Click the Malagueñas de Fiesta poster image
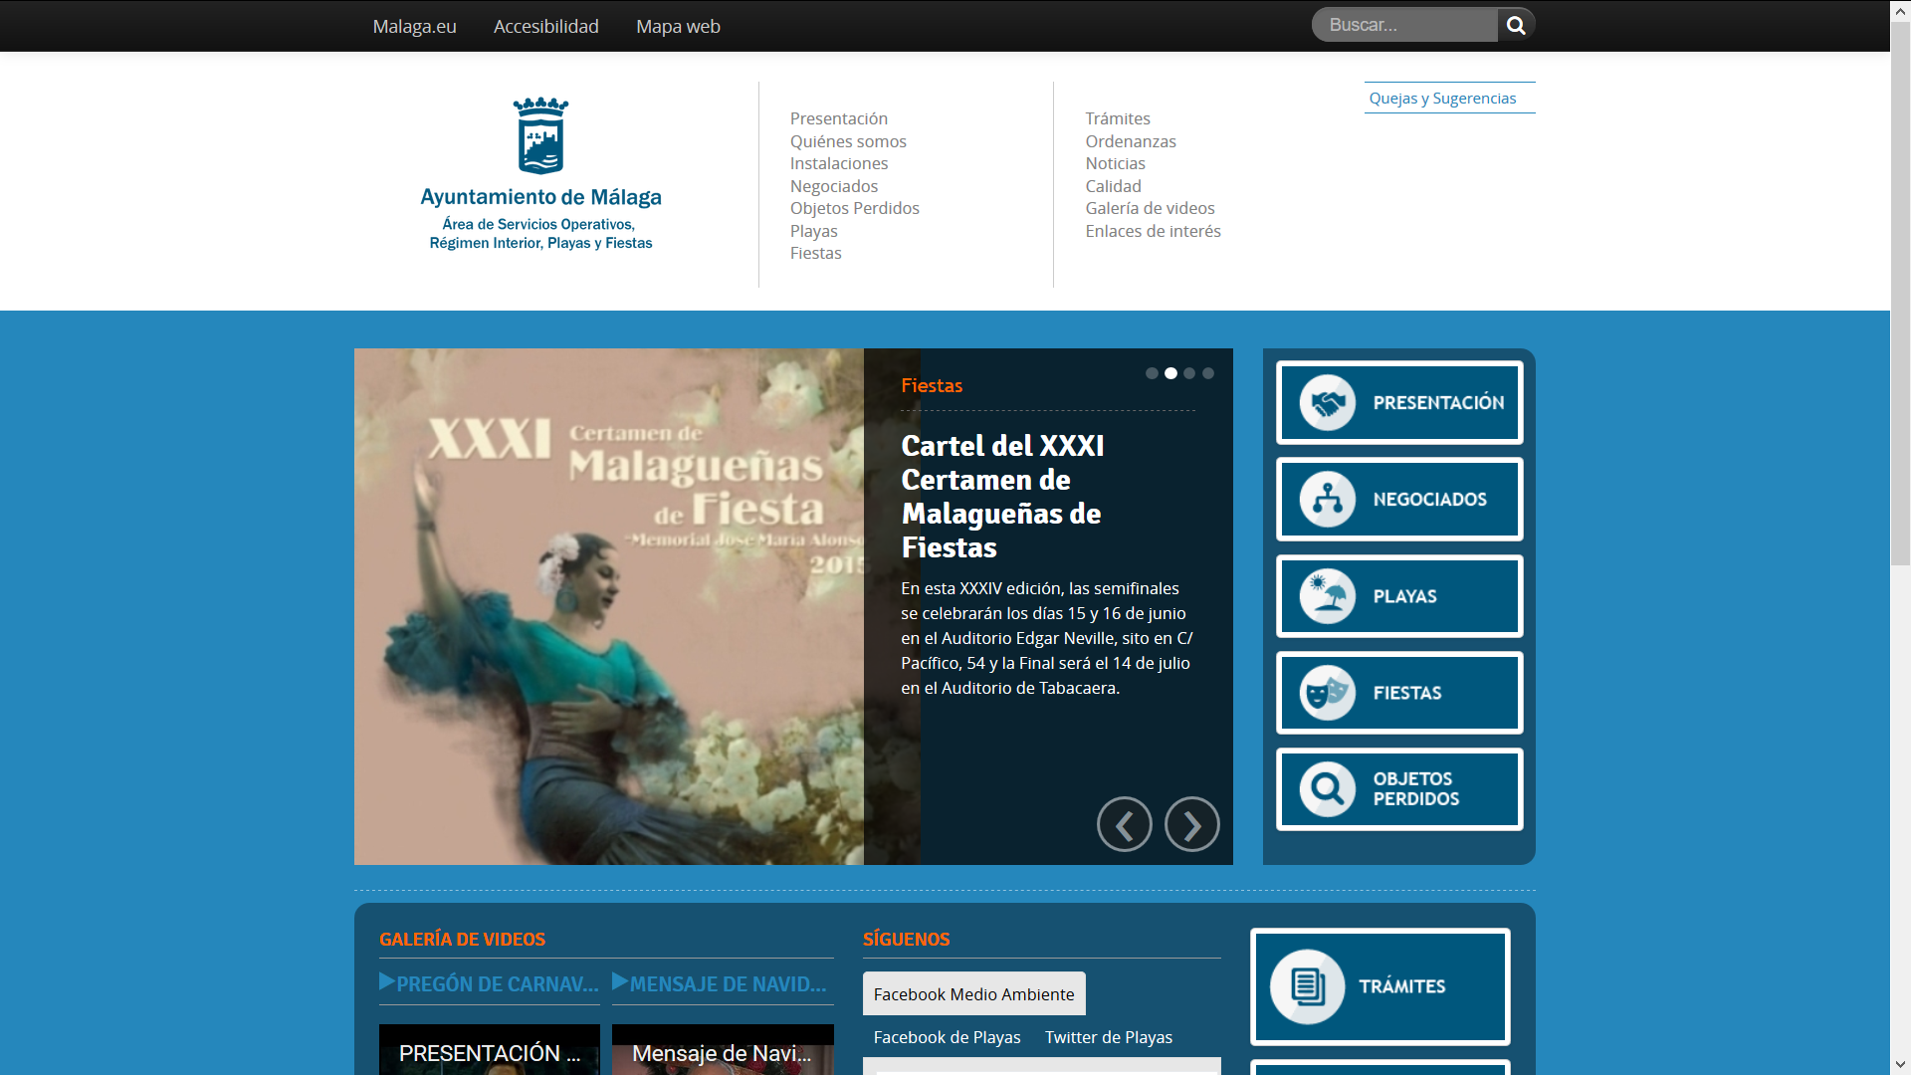Image resolution: width=1911 pixels, height=1075 pixels. click(x=609, y=606)
